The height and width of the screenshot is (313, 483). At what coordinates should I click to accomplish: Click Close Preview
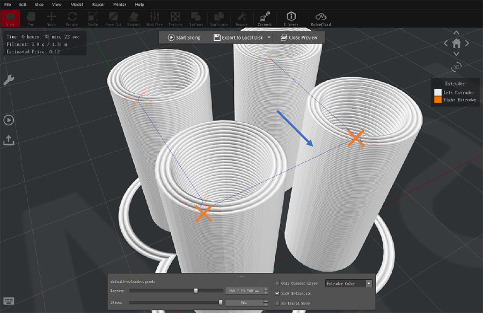[x=299, y=38]
